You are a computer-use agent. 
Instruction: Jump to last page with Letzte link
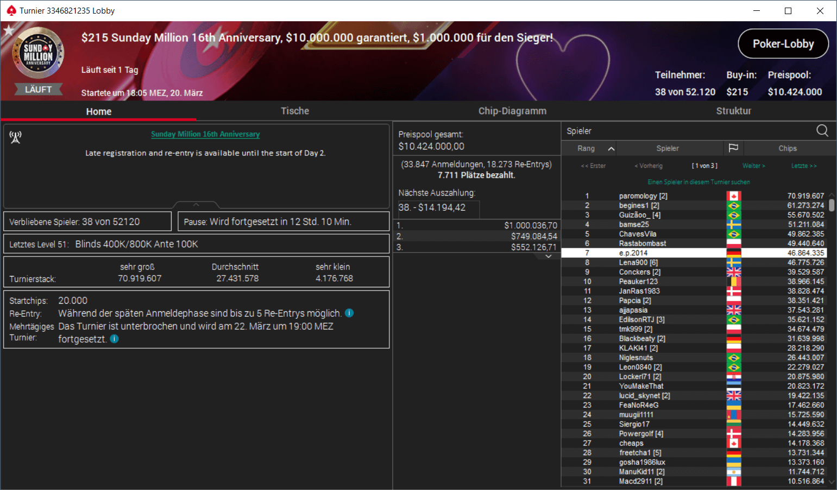tap(804, 166)
